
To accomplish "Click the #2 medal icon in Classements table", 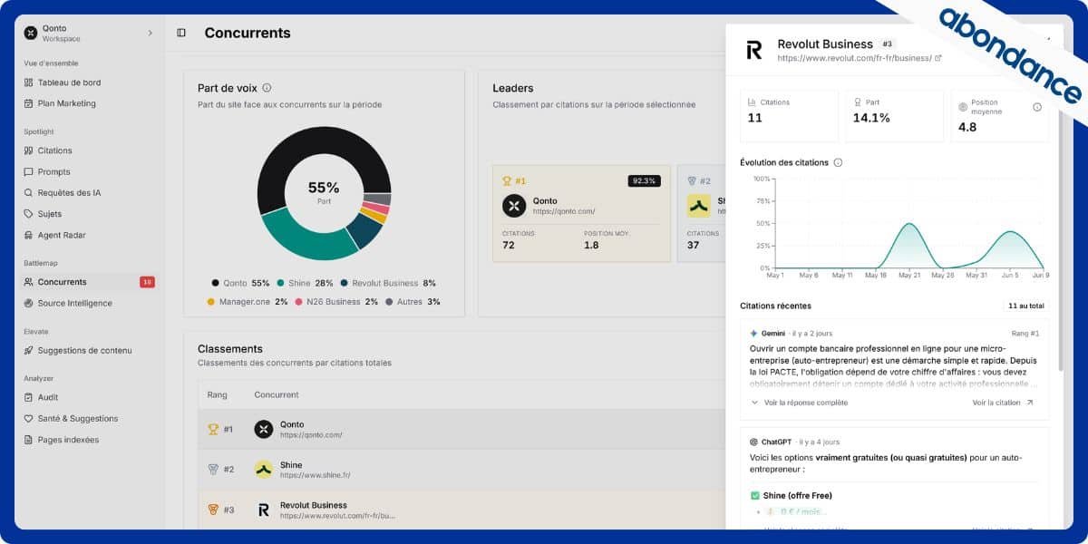I will [213, 469].
